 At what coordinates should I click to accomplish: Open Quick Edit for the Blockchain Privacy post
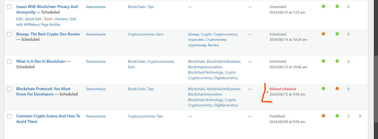(x=33, y=19)
